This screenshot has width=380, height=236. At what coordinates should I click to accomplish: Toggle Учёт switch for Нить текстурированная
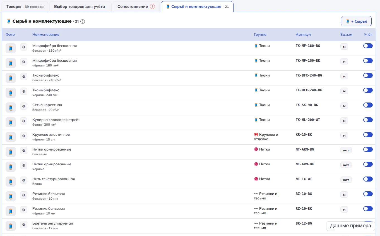(368, 179)
